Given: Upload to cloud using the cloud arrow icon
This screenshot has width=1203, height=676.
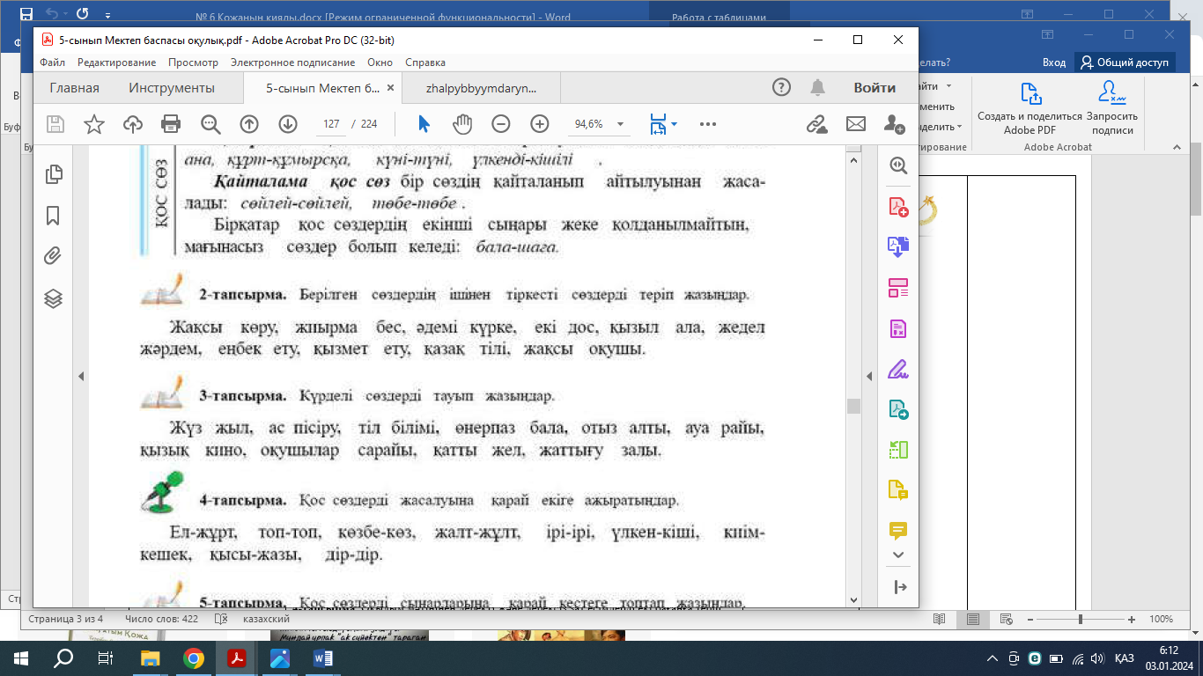Looking at the screenshot, I should pyautogui.click(x=132, y=124).
